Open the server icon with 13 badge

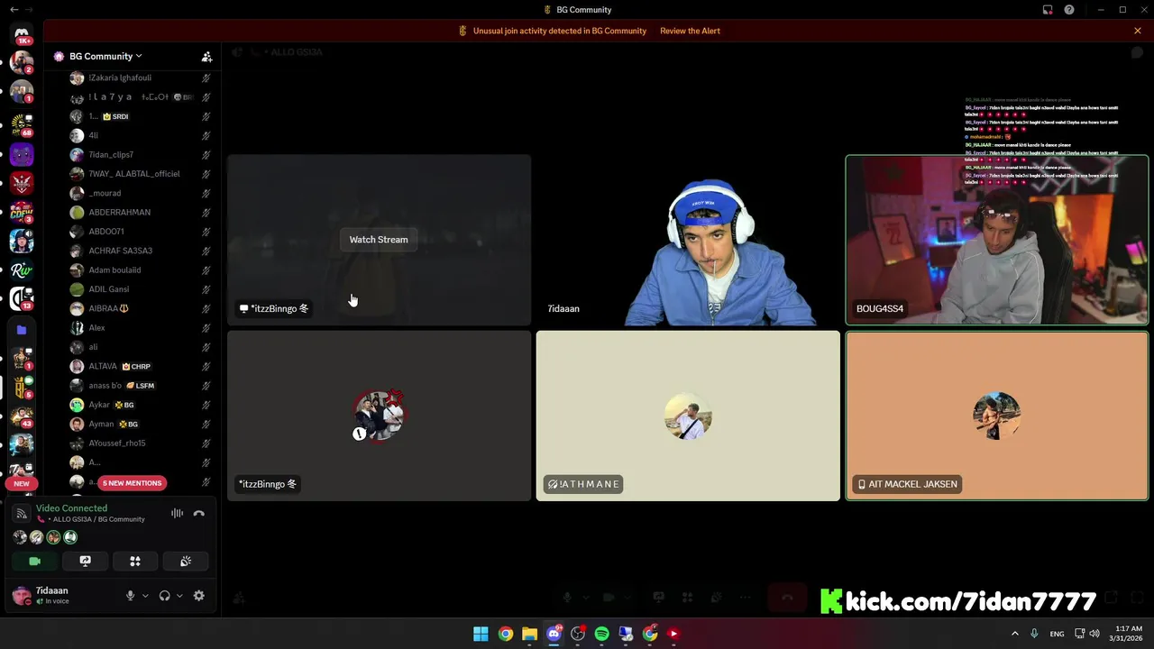[x=22, y=298]
